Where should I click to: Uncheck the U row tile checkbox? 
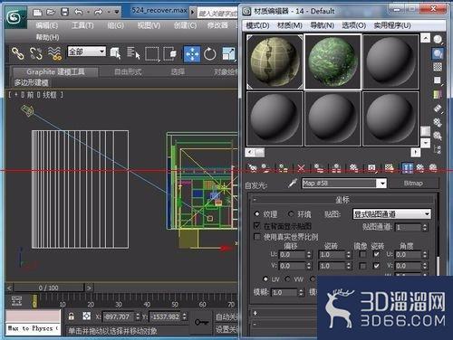click(x=376, y=254)
